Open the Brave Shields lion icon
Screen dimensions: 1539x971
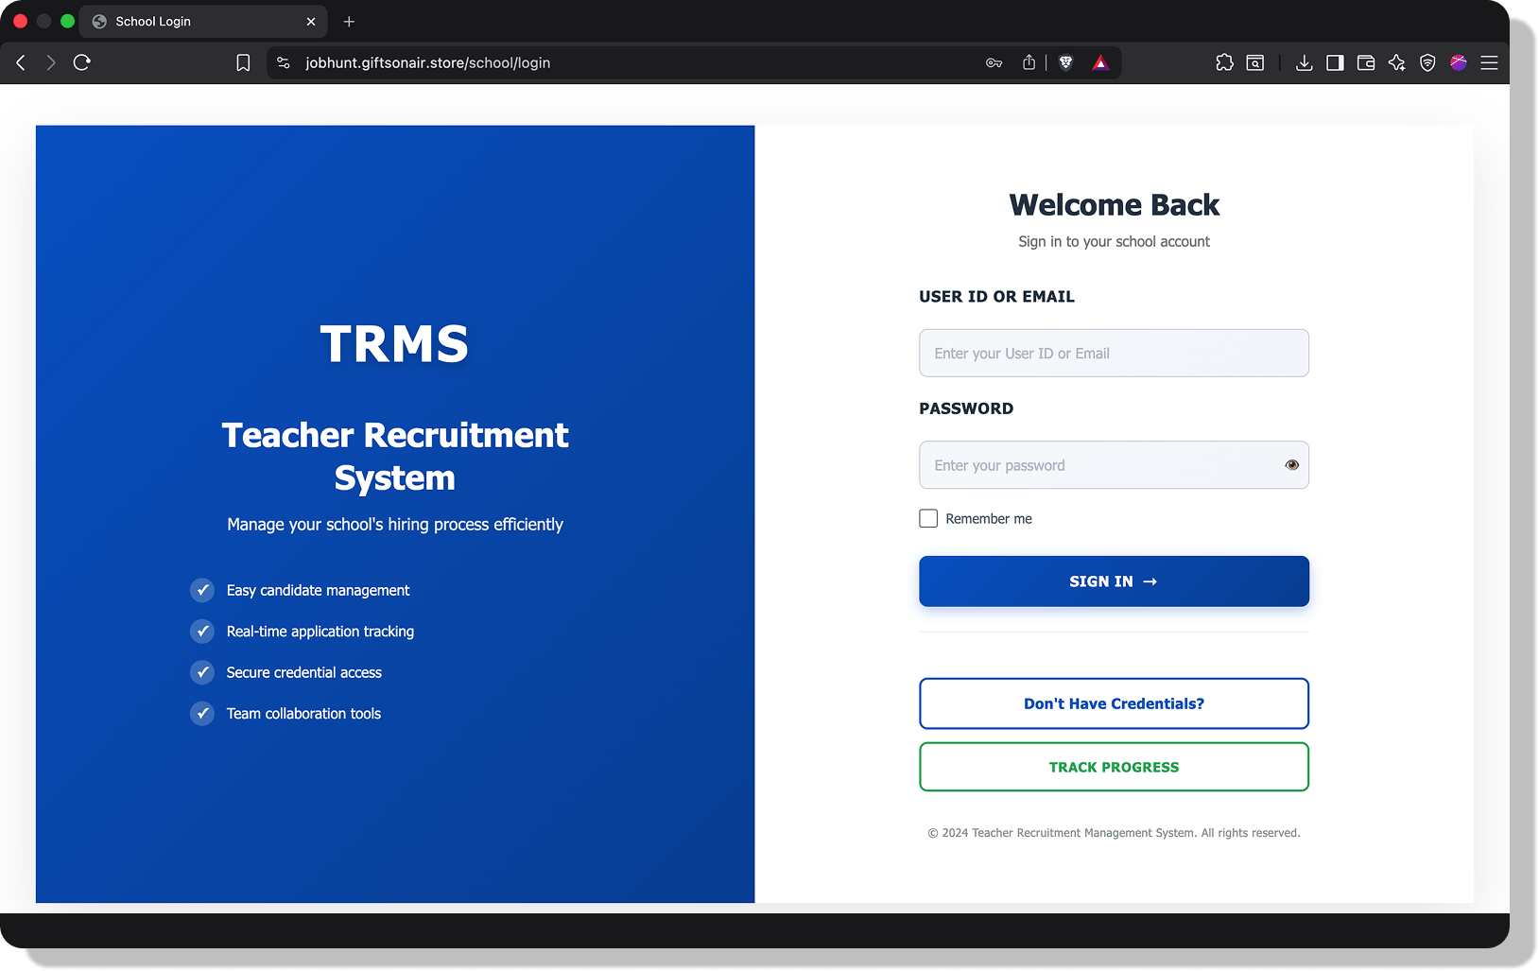click(1066, 62)
